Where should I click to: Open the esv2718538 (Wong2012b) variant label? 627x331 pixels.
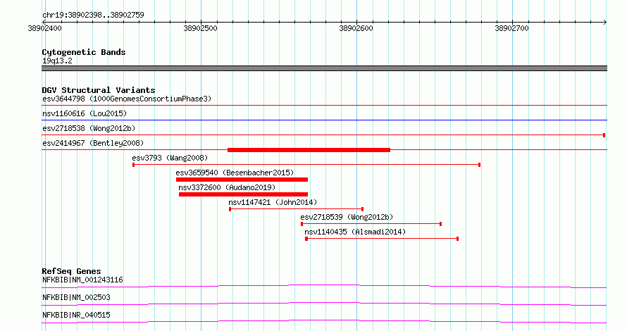click(89, 128)
